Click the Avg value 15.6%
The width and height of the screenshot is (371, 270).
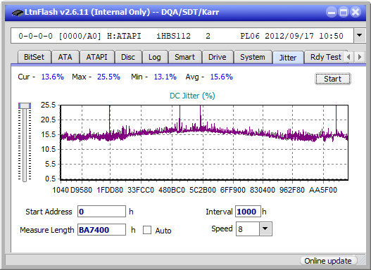[222, 77]
